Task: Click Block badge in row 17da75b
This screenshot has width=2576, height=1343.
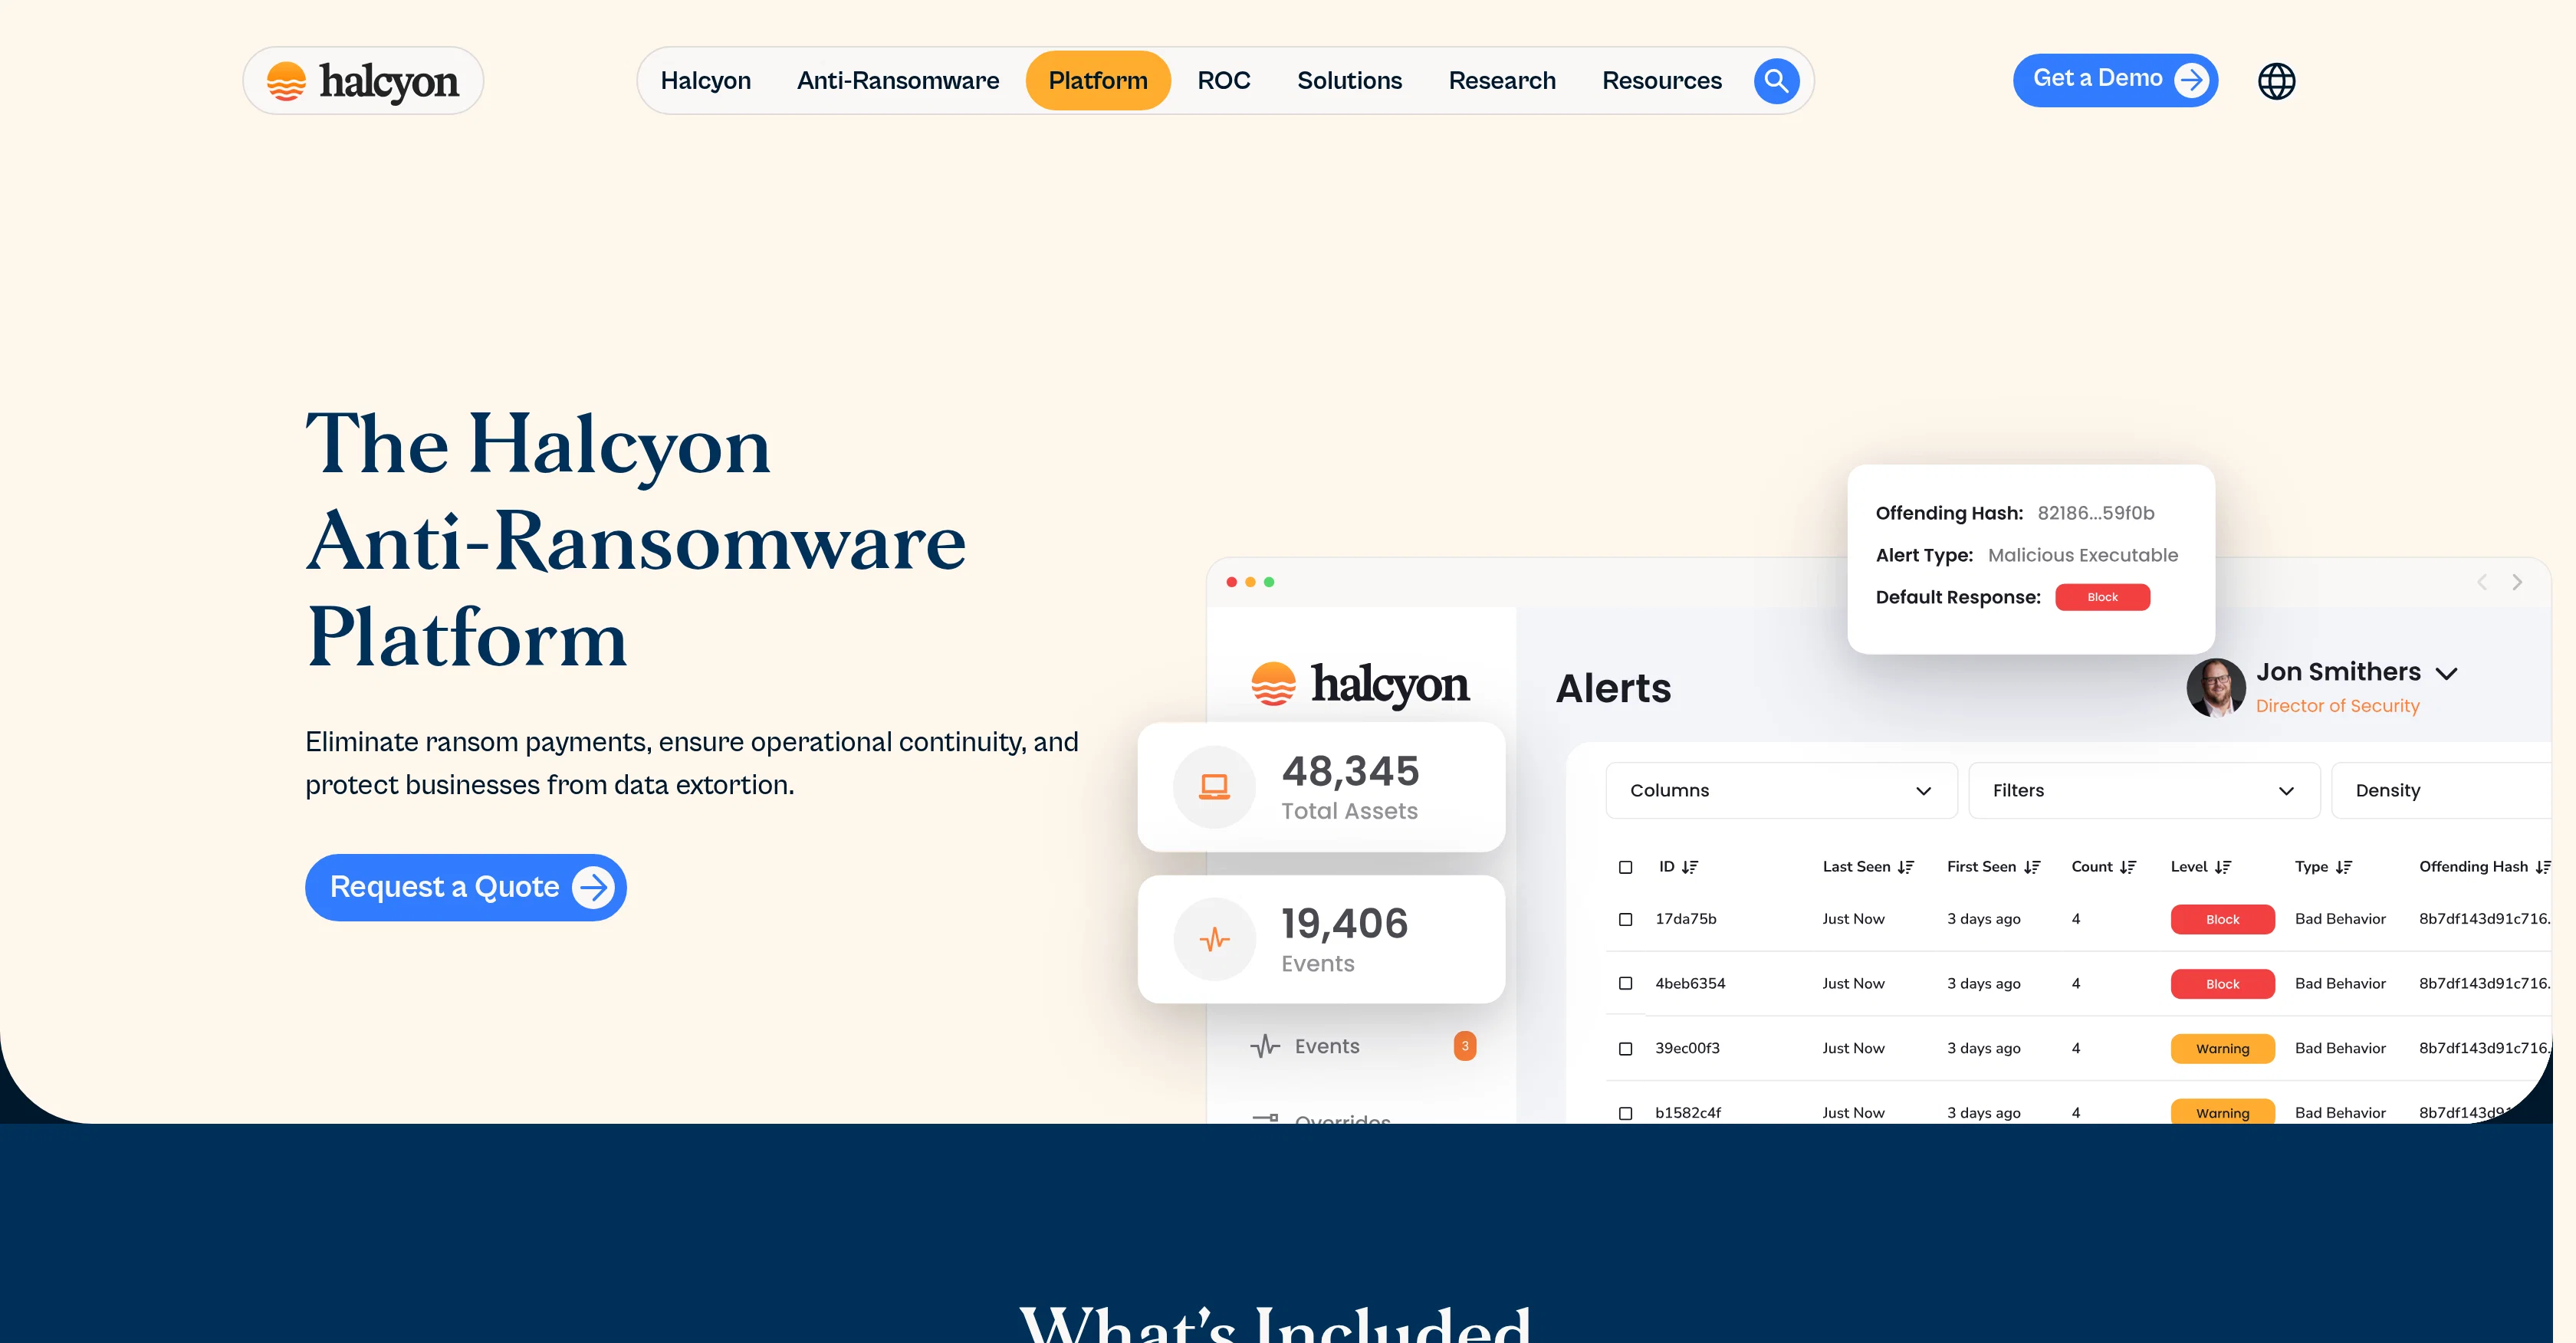Action: point(2222,919)
